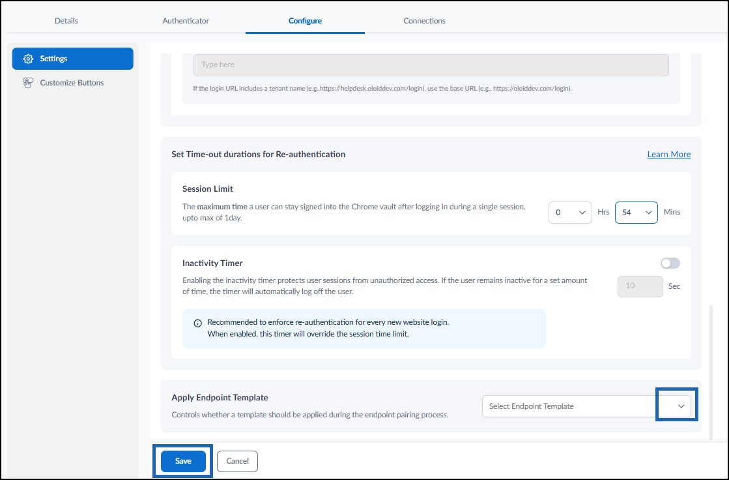Click the login URL 'Type here' field
Screen dimensions: 729x480
tap(431, 65)
